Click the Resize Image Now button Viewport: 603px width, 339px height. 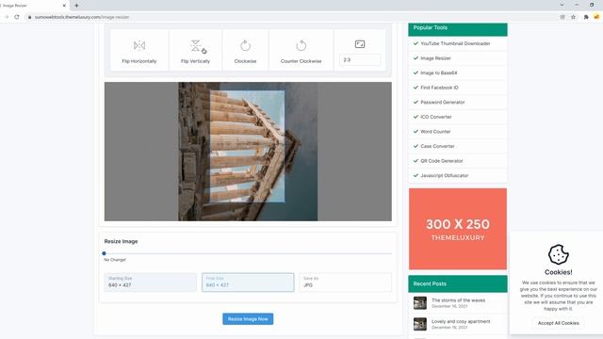[248, 319]
